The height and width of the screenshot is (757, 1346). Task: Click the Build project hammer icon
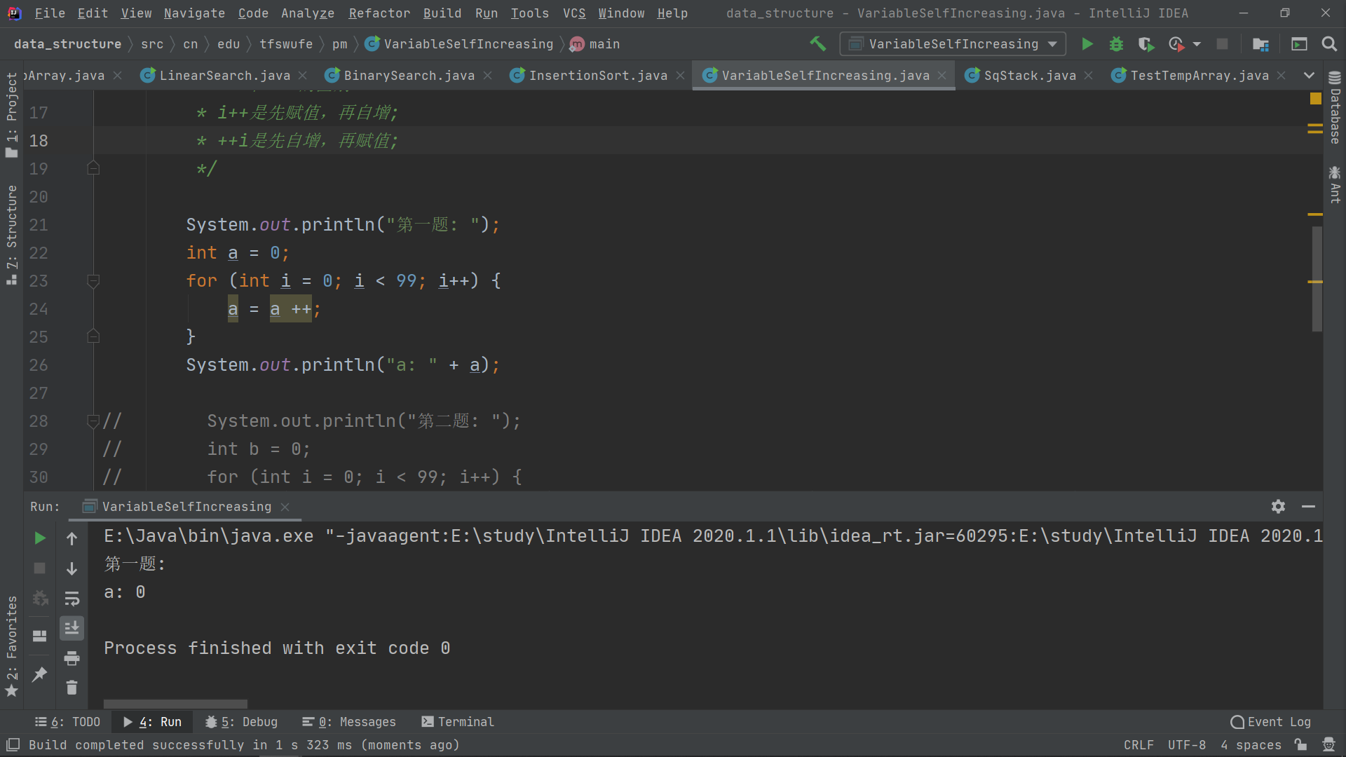click(x=817, y=43)
